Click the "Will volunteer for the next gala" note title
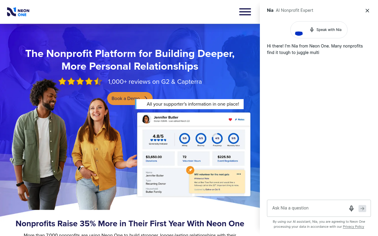The height and width of the screenshot is (236, 378). pos(212,175)
